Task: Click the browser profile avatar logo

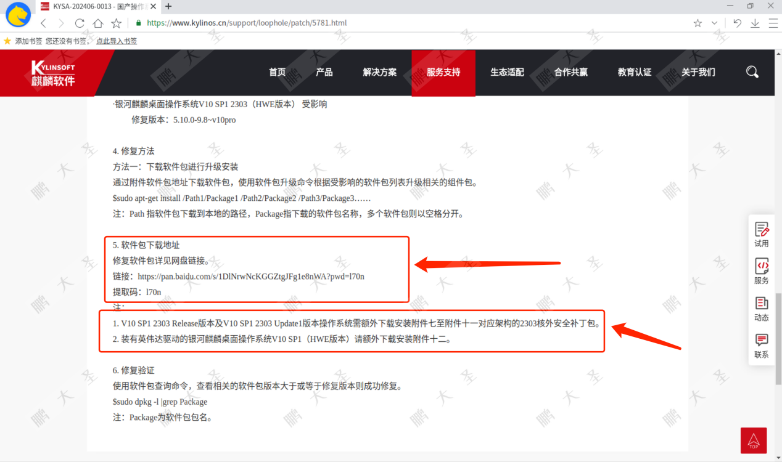Action: [x=19, y=15]
